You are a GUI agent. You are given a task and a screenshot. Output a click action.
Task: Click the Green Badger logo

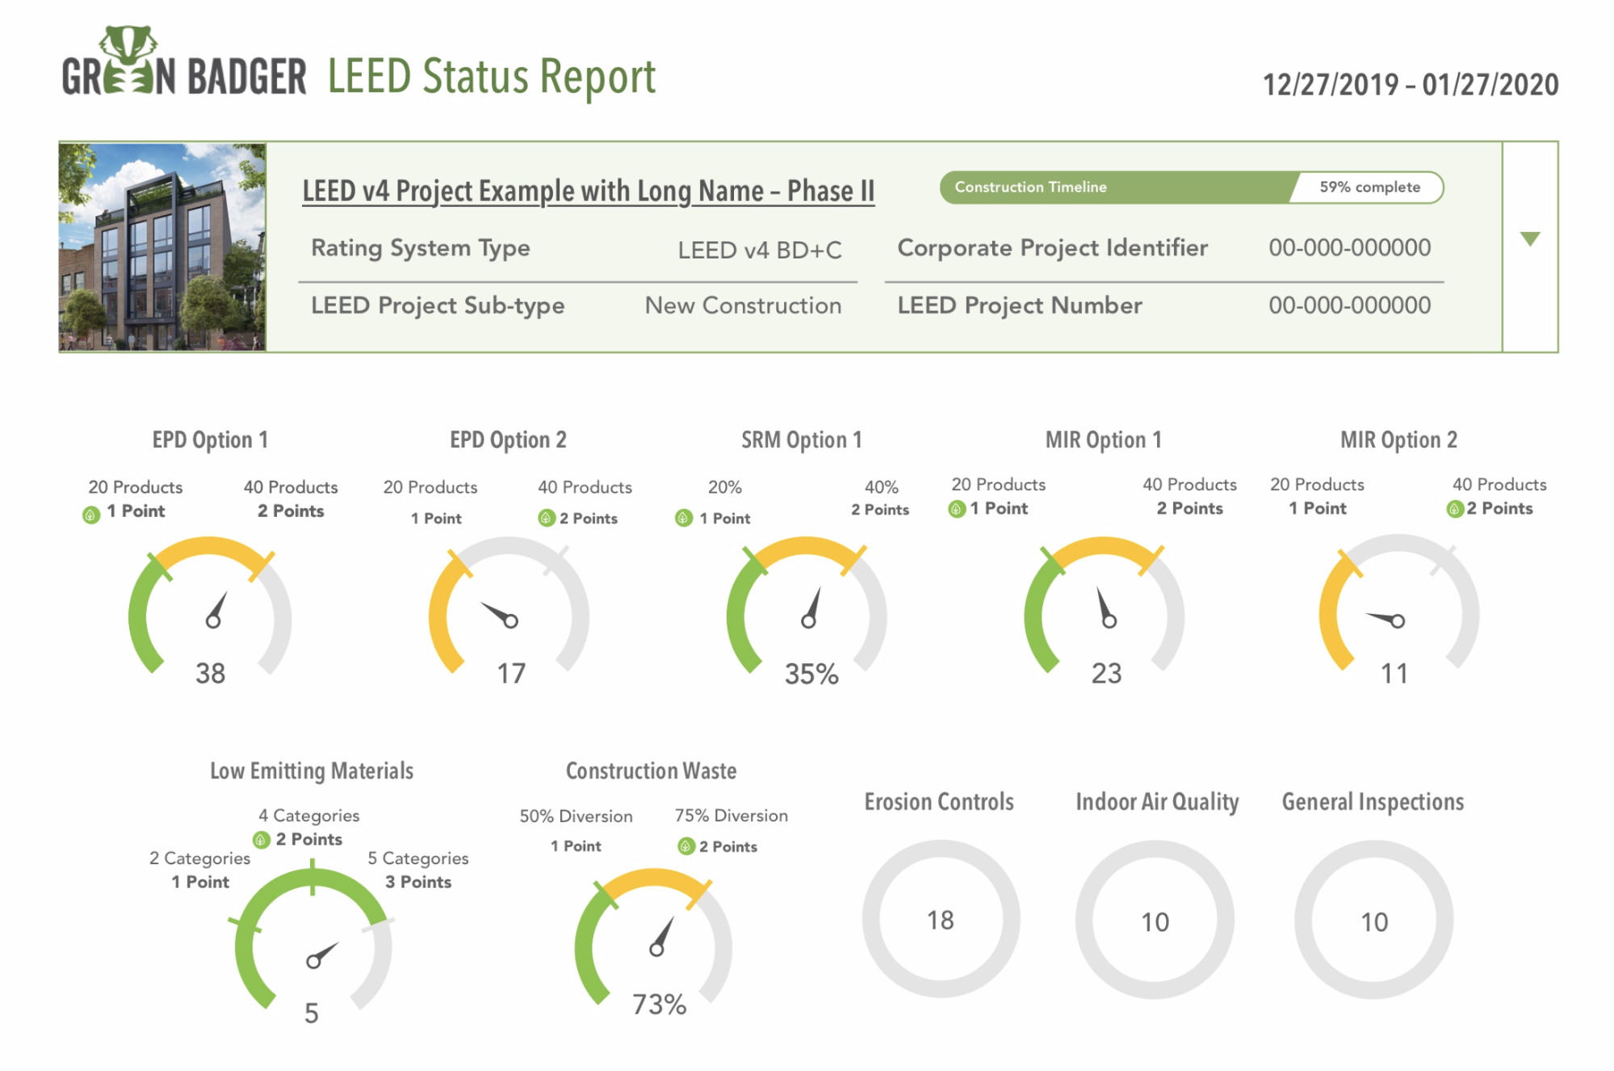(x=184, y=63)
